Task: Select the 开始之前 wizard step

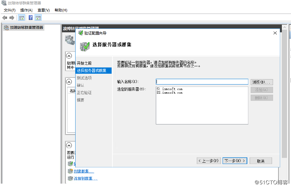Action: (84, 63)
